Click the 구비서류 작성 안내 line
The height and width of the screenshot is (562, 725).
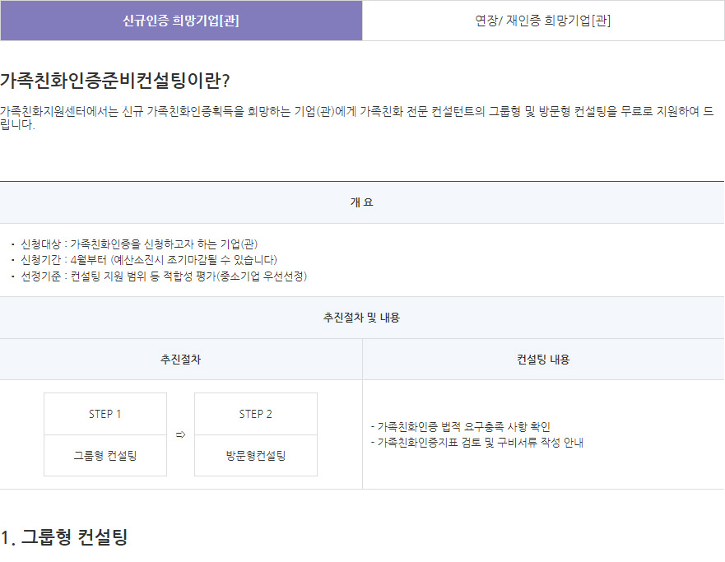pyautogui.click(x=477, y=443)
